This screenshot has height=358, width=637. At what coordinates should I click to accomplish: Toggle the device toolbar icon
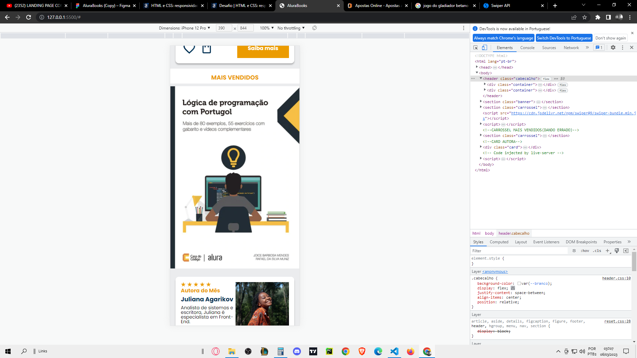point(485,47)
